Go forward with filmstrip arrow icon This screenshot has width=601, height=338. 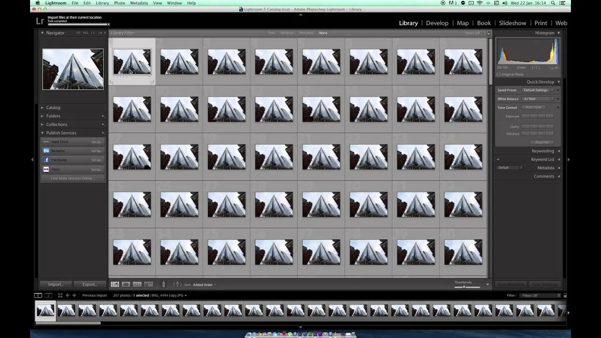74,295
